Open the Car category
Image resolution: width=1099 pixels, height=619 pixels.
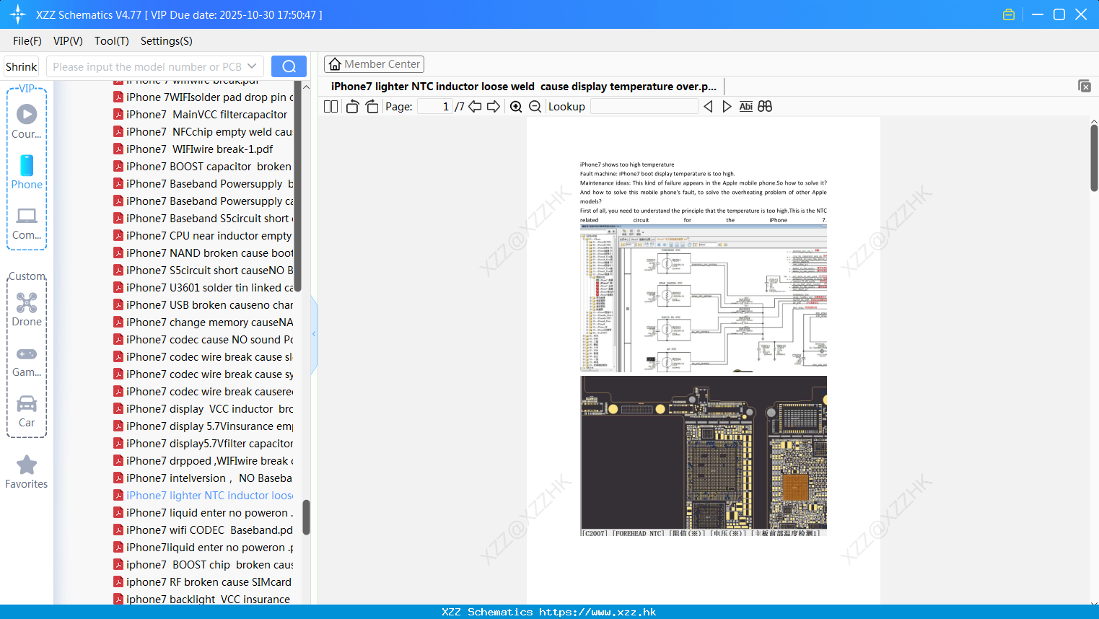[27, 411]
